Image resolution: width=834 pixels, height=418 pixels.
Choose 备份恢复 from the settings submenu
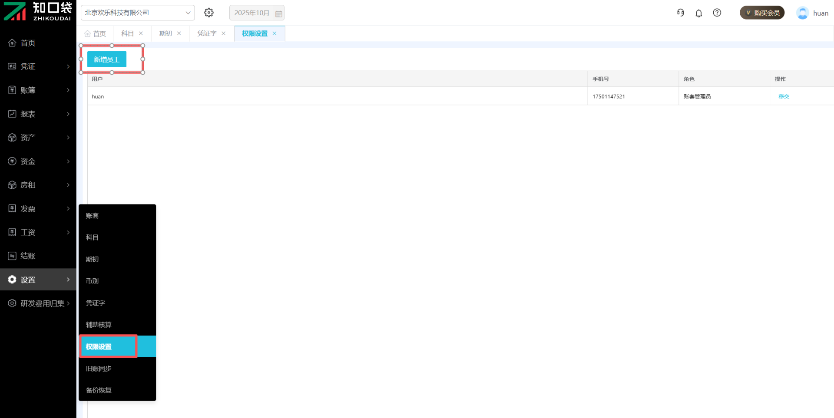click(x=99, y=390)
